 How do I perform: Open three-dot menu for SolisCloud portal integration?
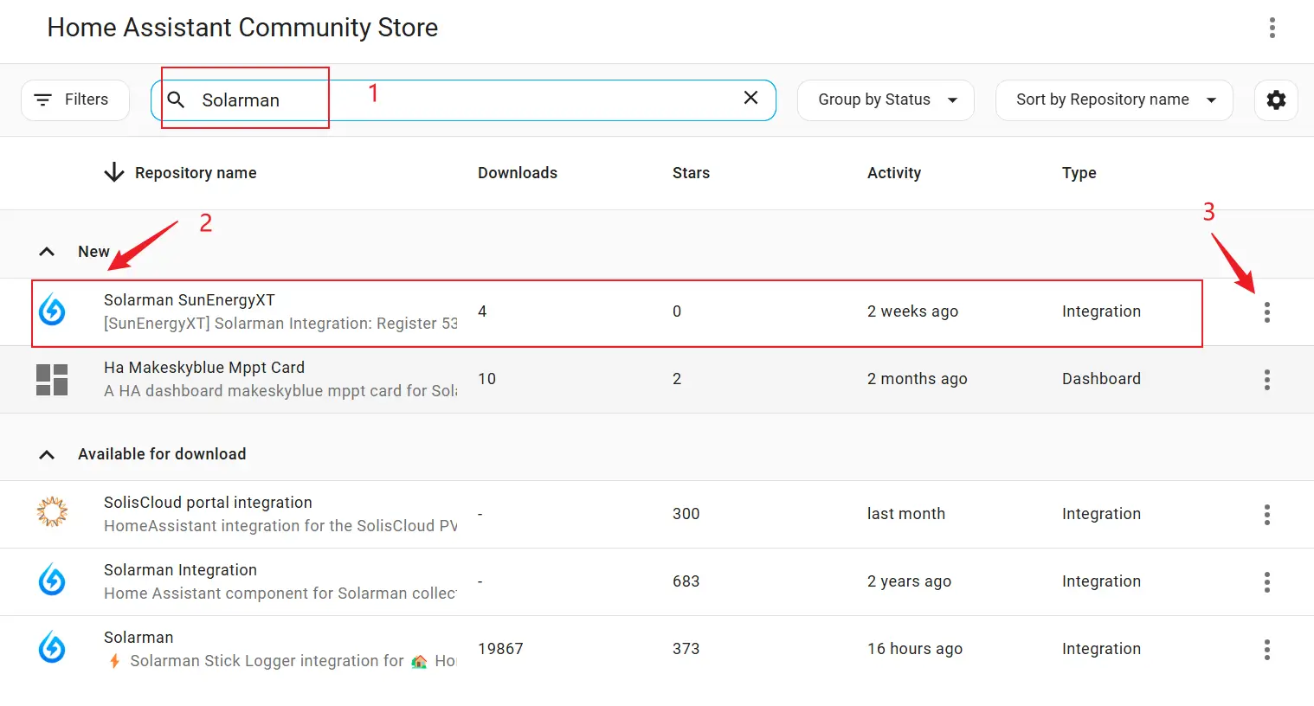(1266, 515)
